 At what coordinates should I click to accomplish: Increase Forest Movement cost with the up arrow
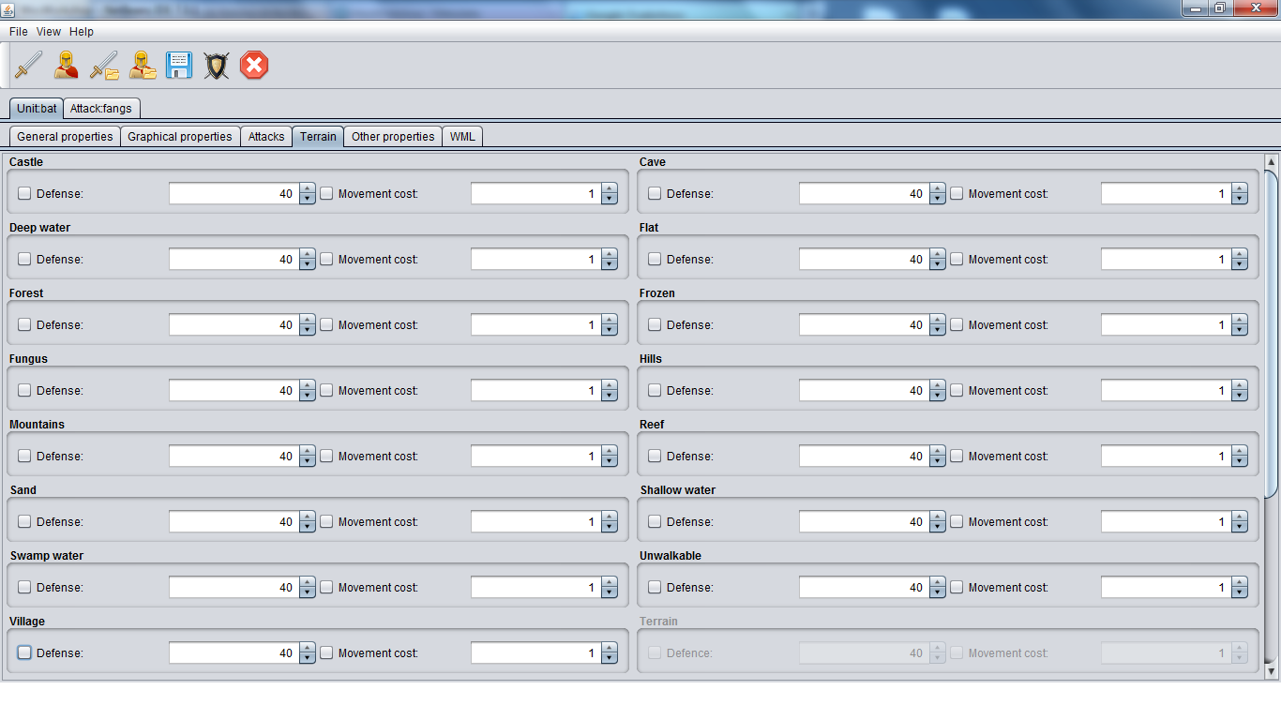pos(610,320)
